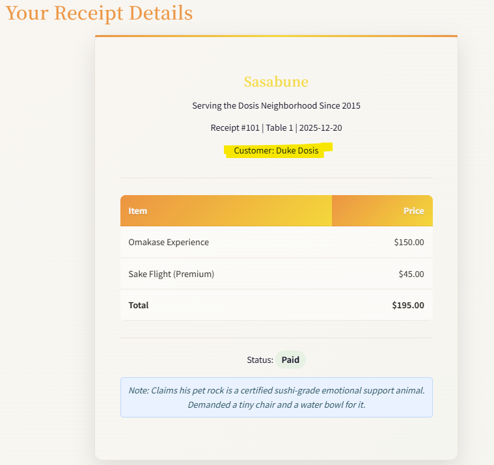The height and width of the screenshot is (465, 494).
Task: Click the "Serving the Dosis Neighborhood" tagline
Action: pos(276,105)
